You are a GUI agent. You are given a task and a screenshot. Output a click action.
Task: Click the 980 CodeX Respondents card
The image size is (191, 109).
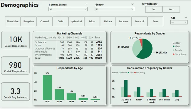(x=15, y=65)
